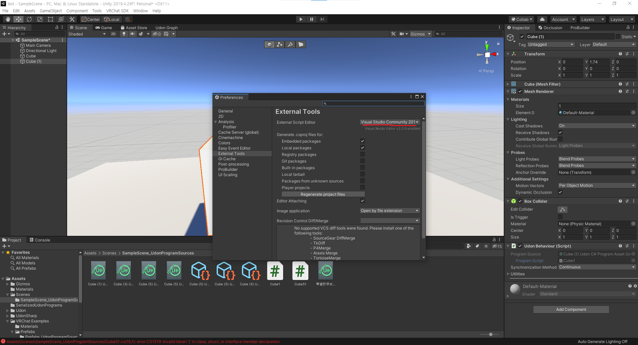Switch to the Udon Graph tab

click(x=166, y=28)
